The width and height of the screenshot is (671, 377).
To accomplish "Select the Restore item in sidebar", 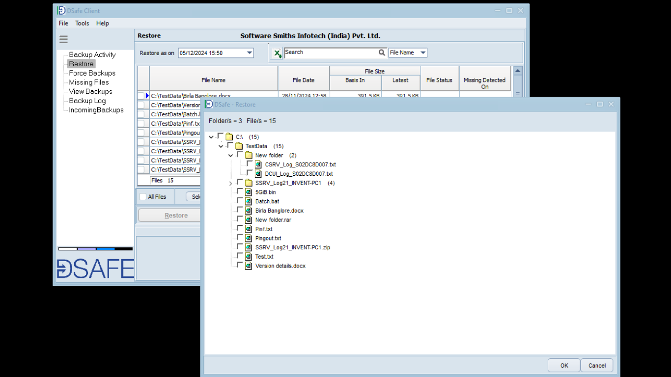I will (x=81, y=64).
